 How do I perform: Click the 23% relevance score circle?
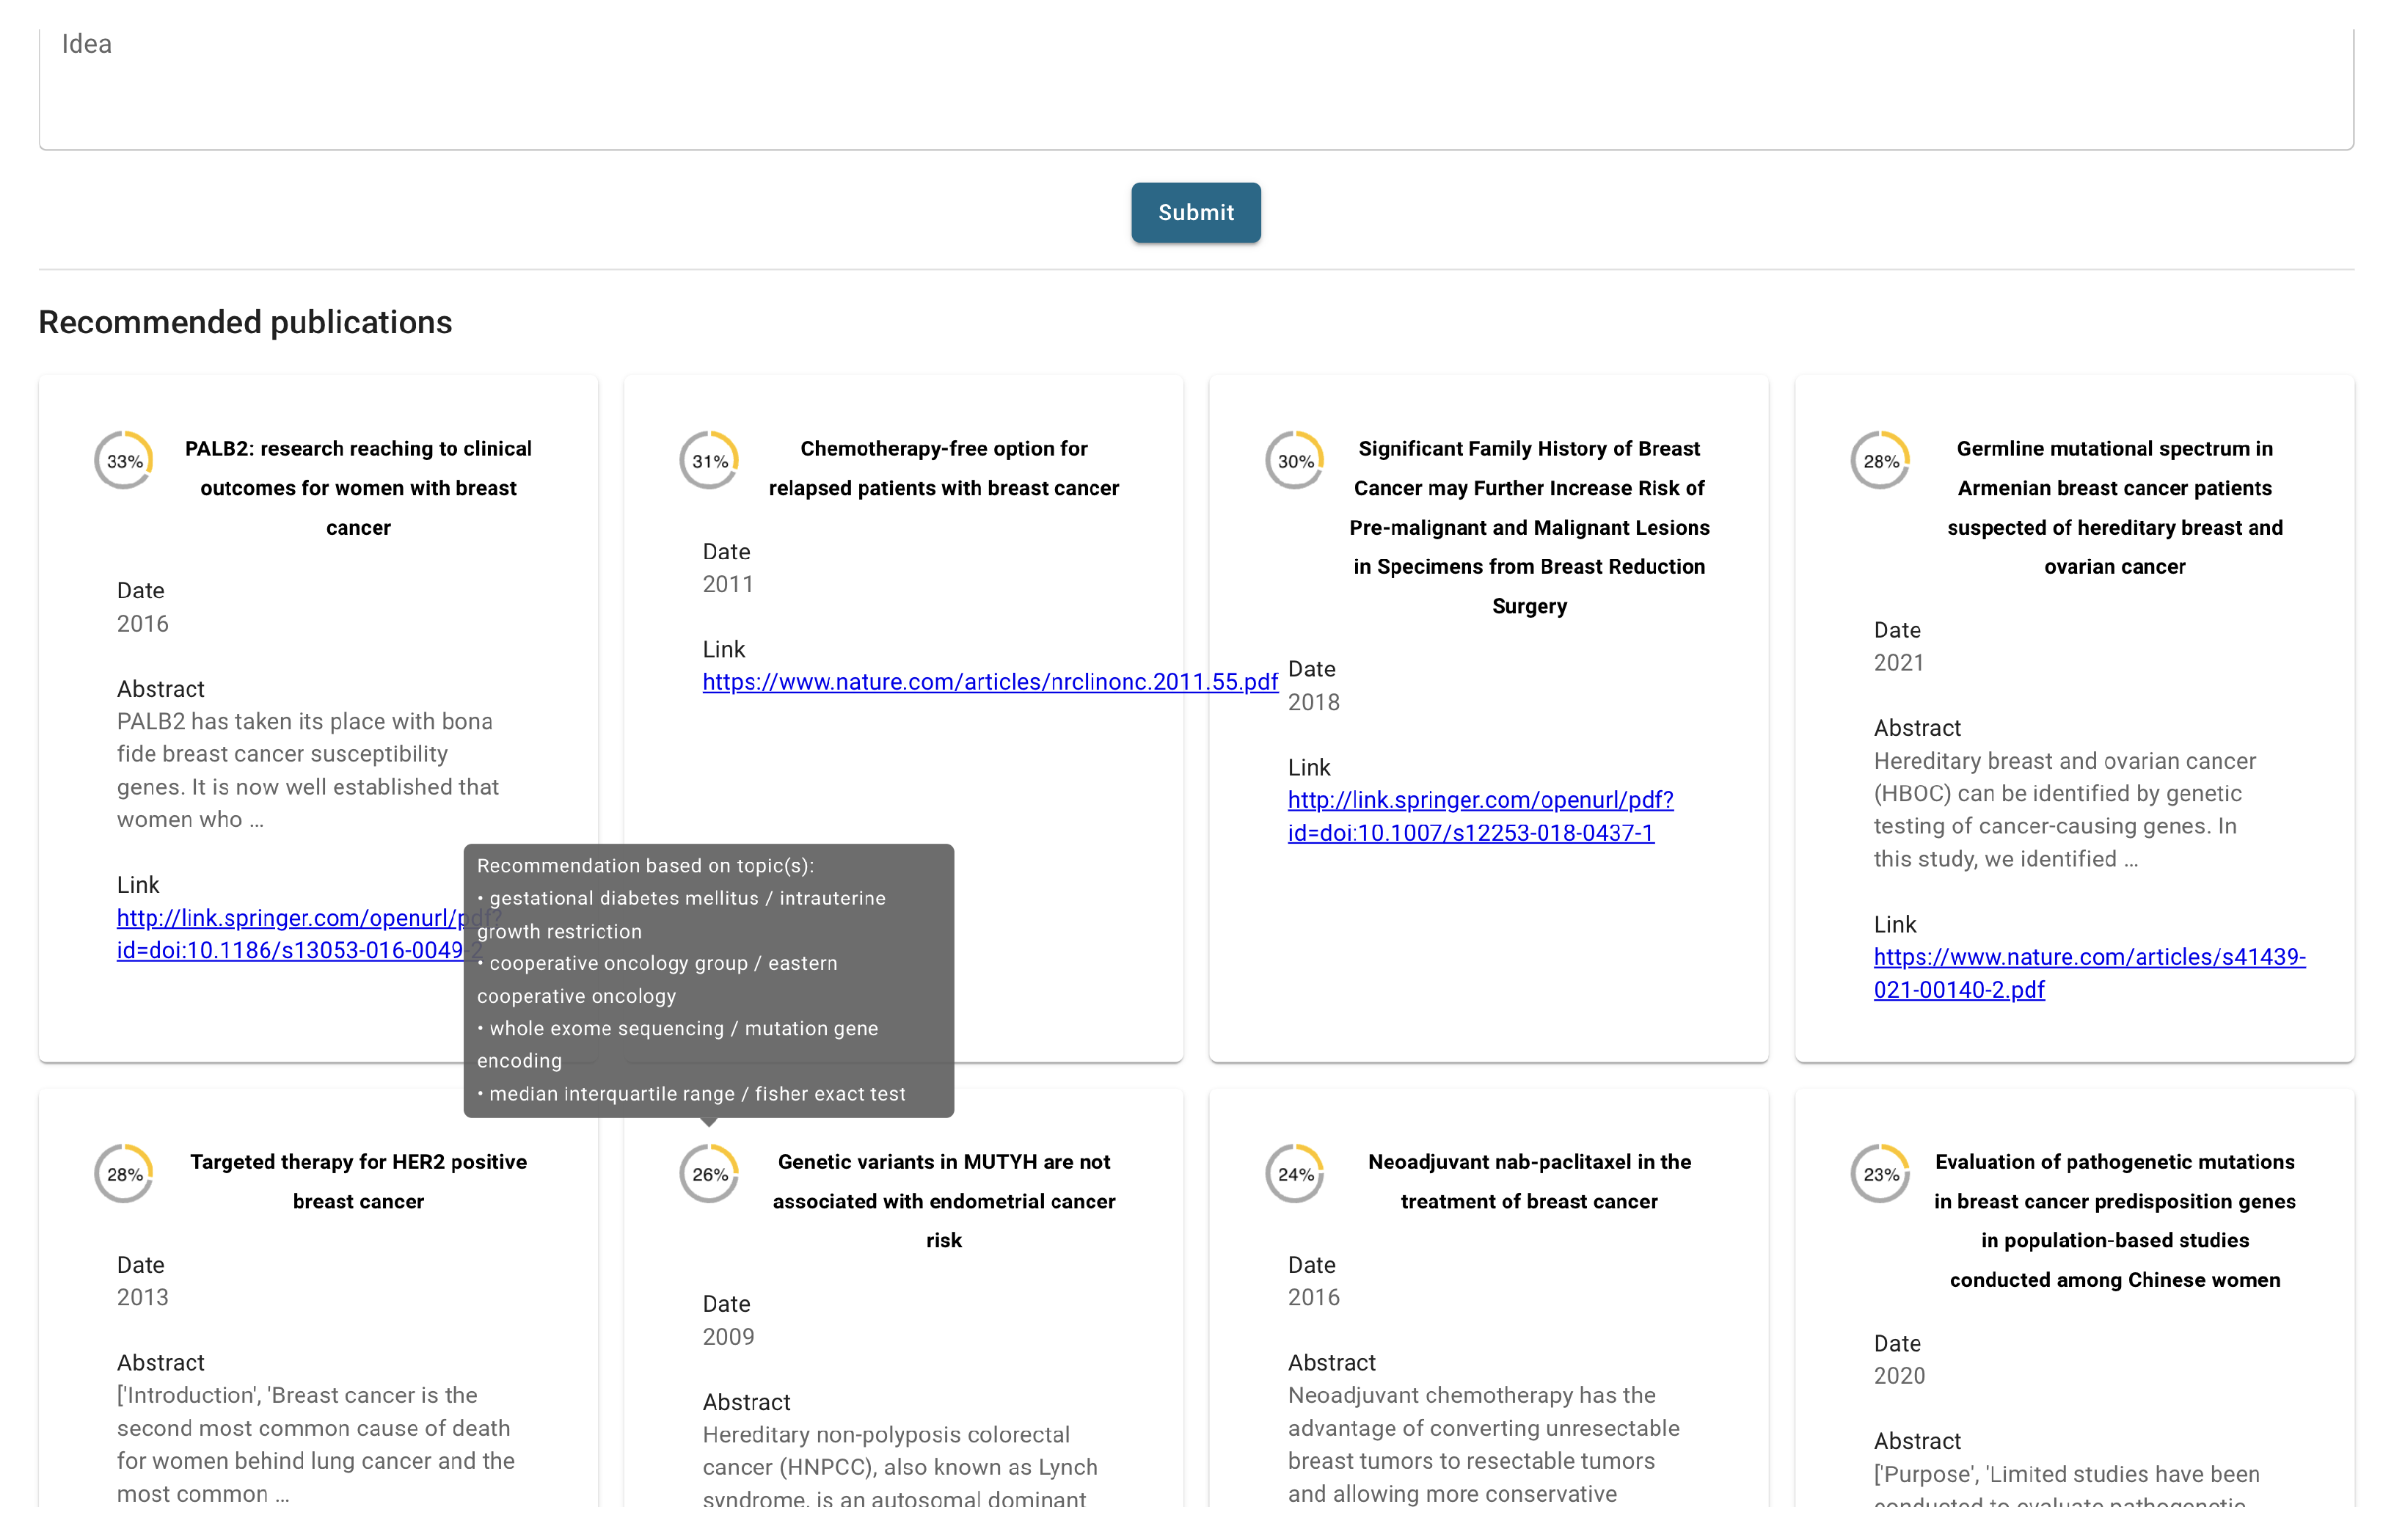1880,1174
